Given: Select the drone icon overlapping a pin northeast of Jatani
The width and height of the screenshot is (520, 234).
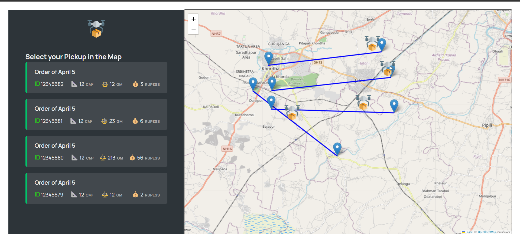Looking at the screenshot, I should (388, 69).
